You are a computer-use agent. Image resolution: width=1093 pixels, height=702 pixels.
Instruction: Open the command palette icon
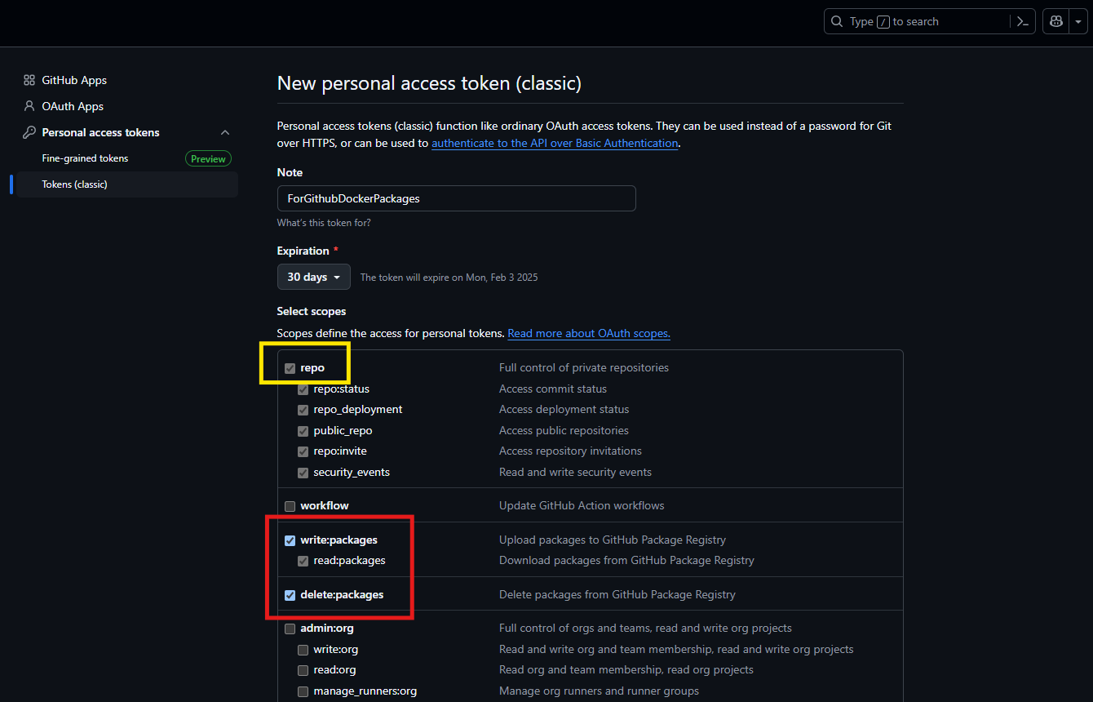1022,21
